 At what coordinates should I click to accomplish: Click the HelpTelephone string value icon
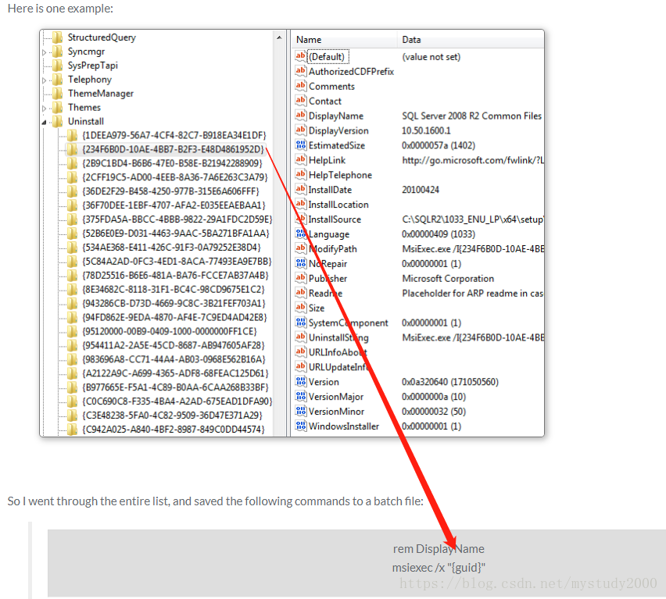[301, 174]
